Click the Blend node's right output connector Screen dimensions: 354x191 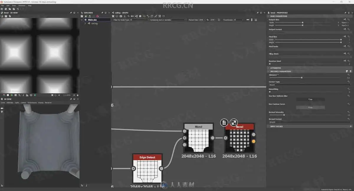[x=212, y=138]
